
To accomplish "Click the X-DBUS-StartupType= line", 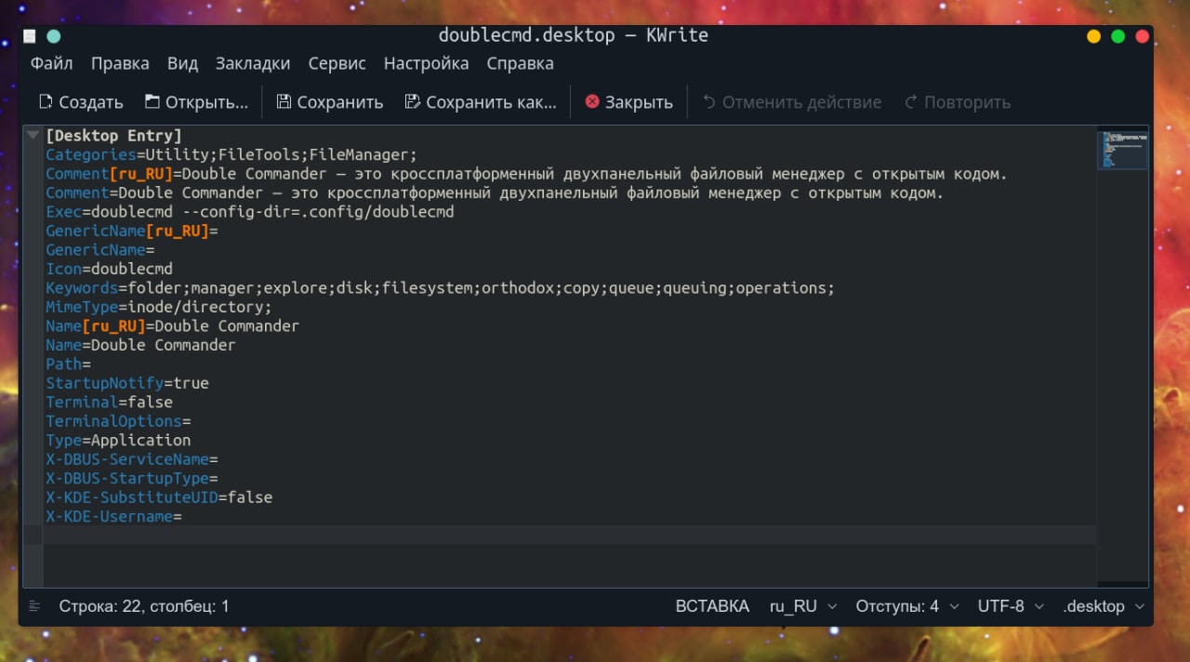I will coord(132,478).
